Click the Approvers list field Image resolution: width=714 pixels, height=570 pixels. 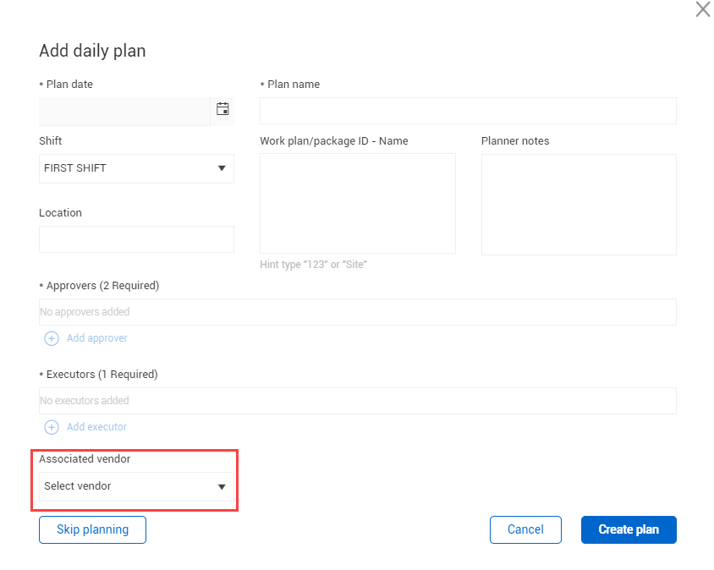coord(357,312)
